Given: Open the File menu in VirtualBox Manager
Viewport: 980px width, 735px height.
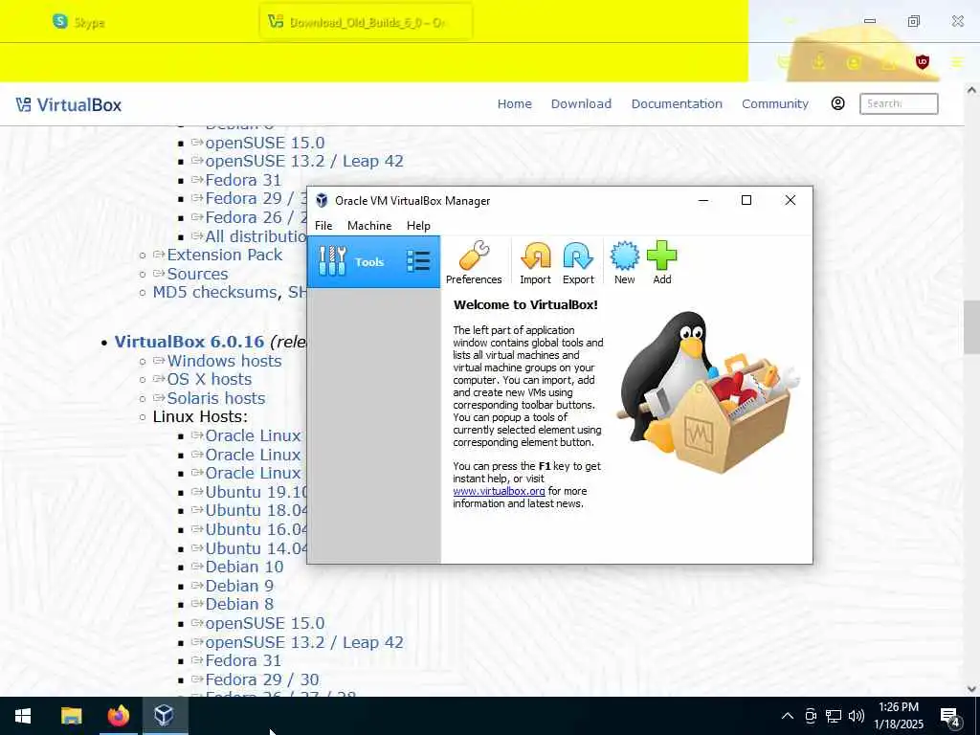Looking at the screenshot, I should (323, 226).
